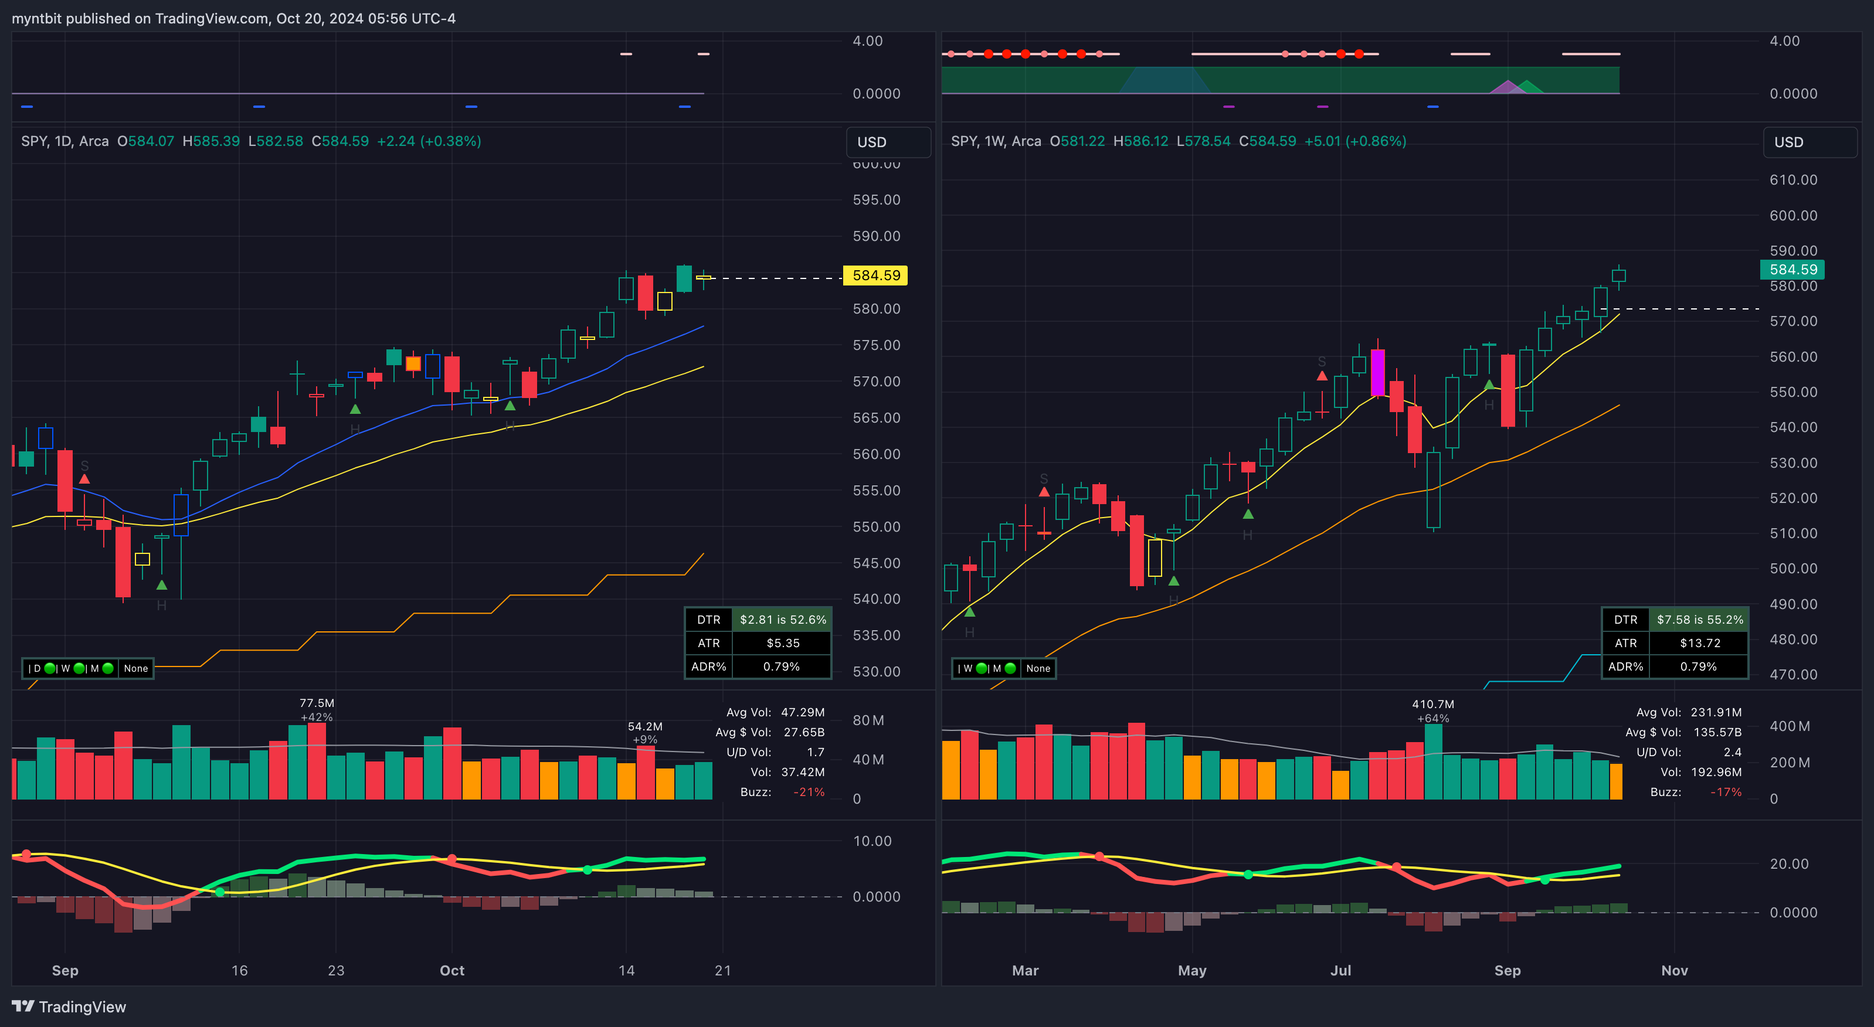
Task: Click the weekly Vol value 192.96M
Action: 1716,771
